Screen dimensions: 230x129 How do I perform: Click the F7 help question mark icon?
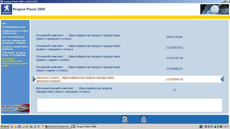click(x=125, y=119)
